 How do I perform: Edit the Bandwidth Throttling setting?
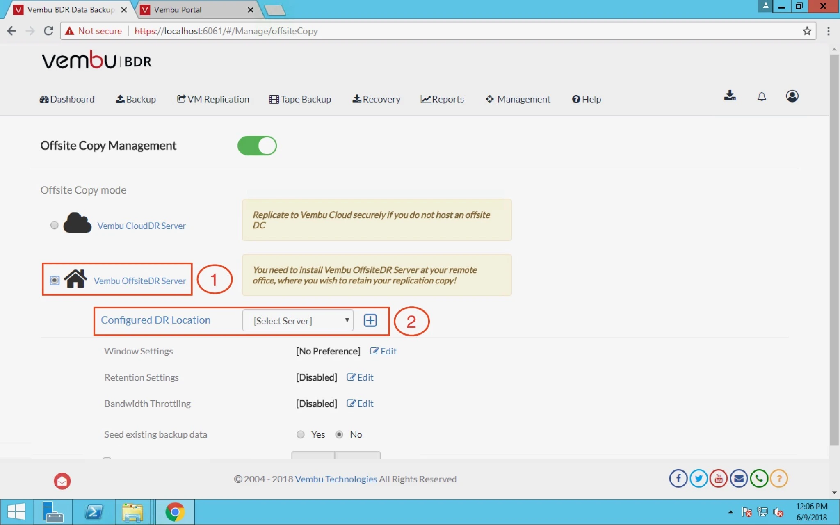coord(360,404)
